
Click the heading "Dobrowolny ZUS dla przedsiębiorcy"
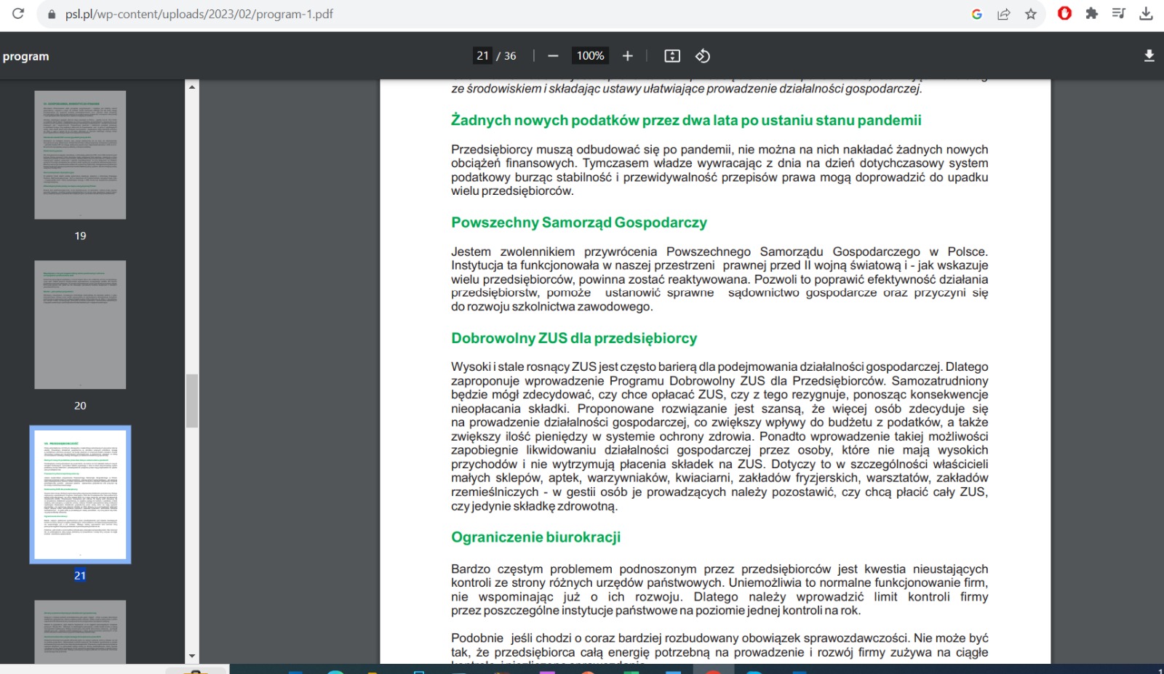point(574,338)
